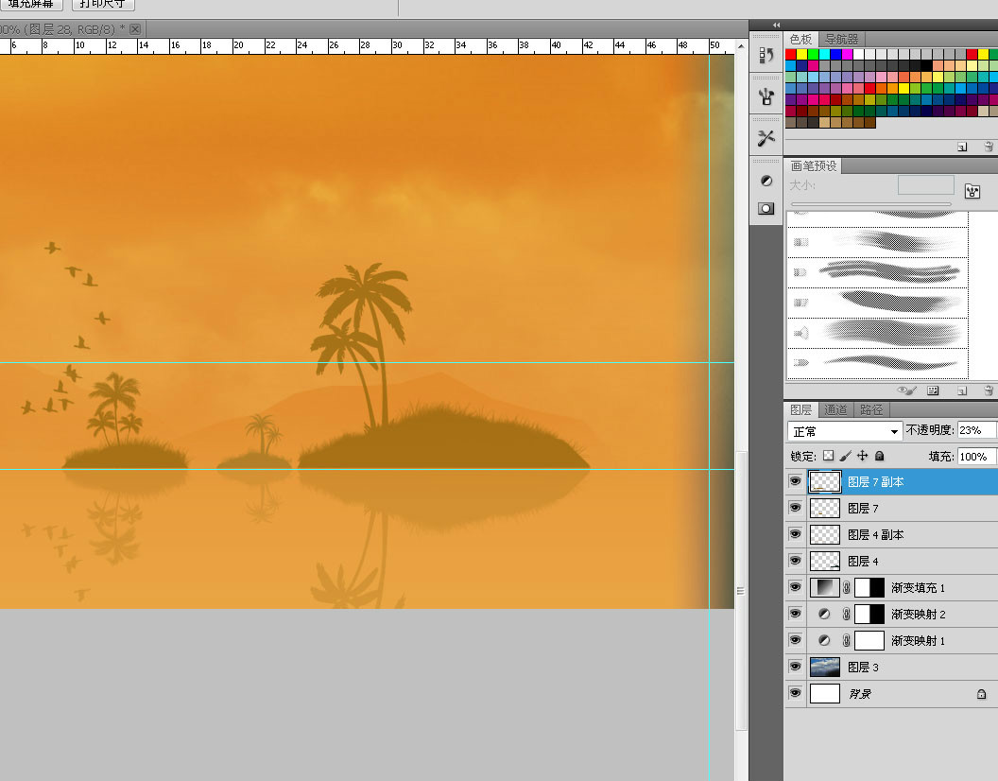This screenshot has width=998, height=781.
Task: Click the lock position move-arrows icon
Action: pos(863,456)
